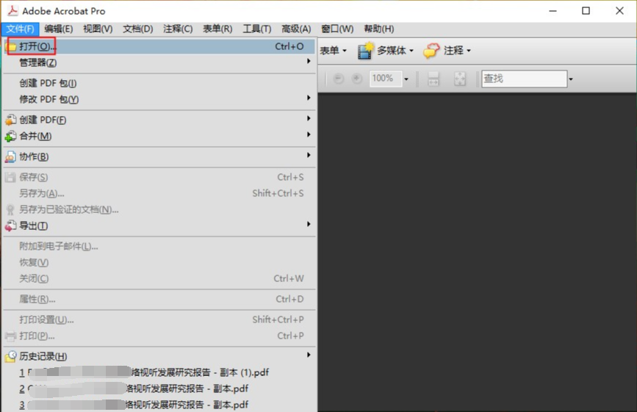The width and height of the screenshot is (637, 412).
Task: Click the 注释 speech bubble icon
Action: tap(431, 51)
